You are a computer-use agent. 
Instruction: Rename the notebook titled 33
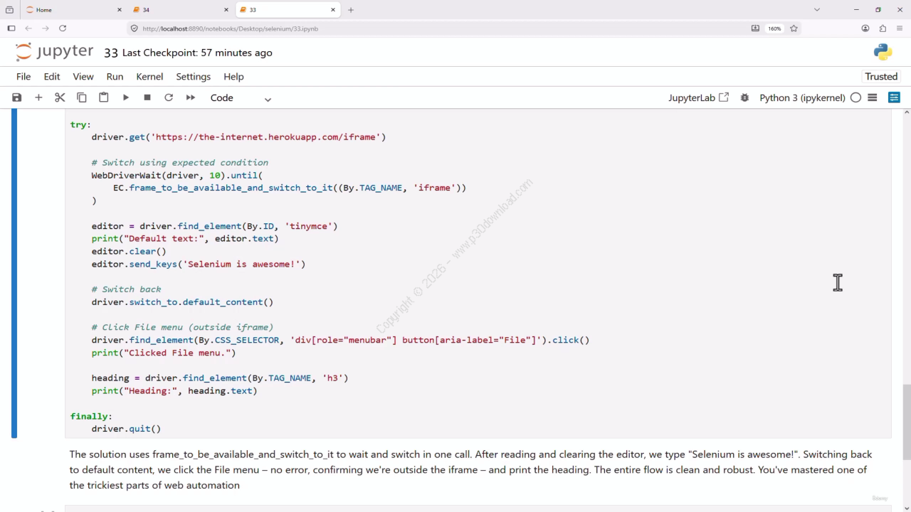[x=111, y=53]
